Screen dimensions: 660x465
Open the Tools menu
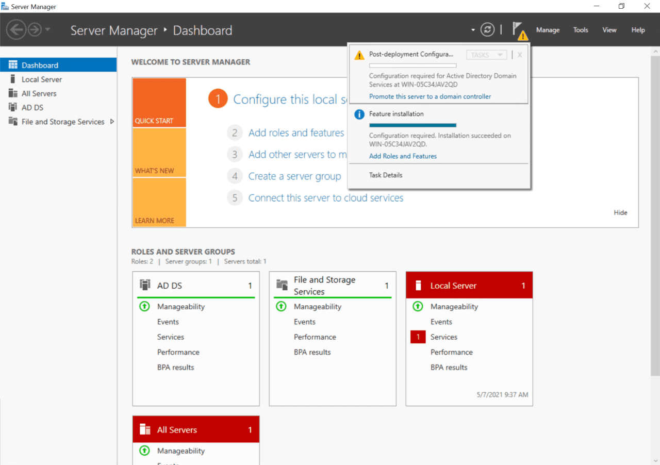pos(581,30)
